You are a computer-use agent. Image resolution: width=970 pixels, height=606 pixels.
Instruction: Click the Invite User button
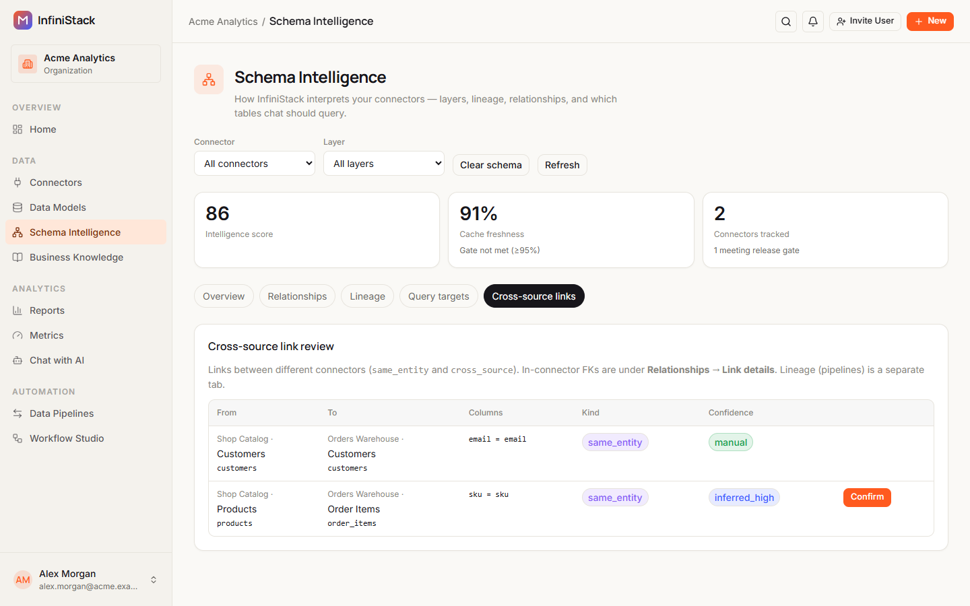[865, 22]
